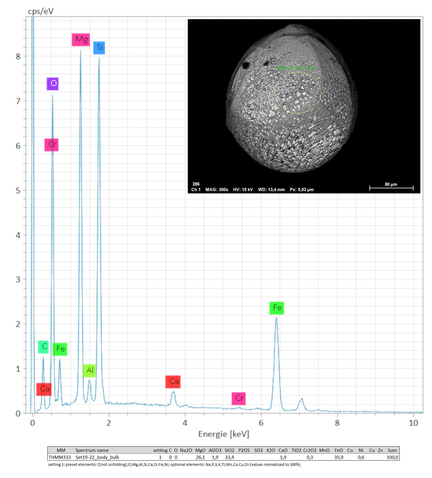The height and width of the screenshot is (478, 432).
Task: Select the red Ca label below the carbon peak
Action: tap(44, 389)
